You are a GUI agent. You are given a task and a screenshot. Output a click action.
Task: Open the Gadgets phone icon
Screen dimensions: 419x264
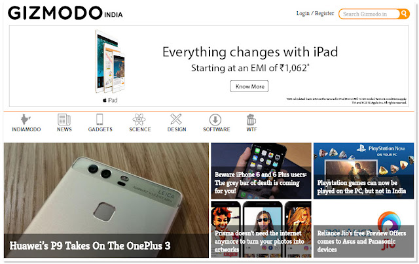point(100,119)
